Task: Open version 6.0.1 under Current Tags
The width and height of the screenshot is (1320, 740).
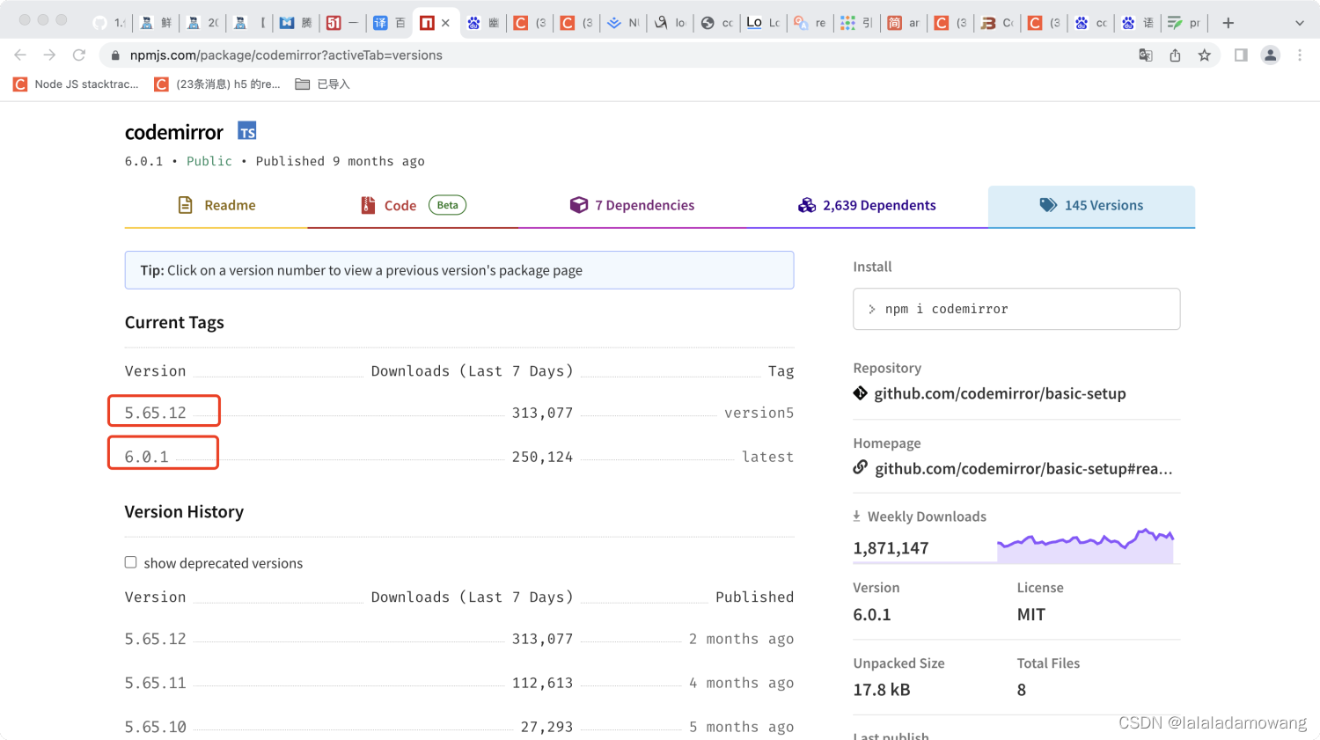Action: coord(146,457)
